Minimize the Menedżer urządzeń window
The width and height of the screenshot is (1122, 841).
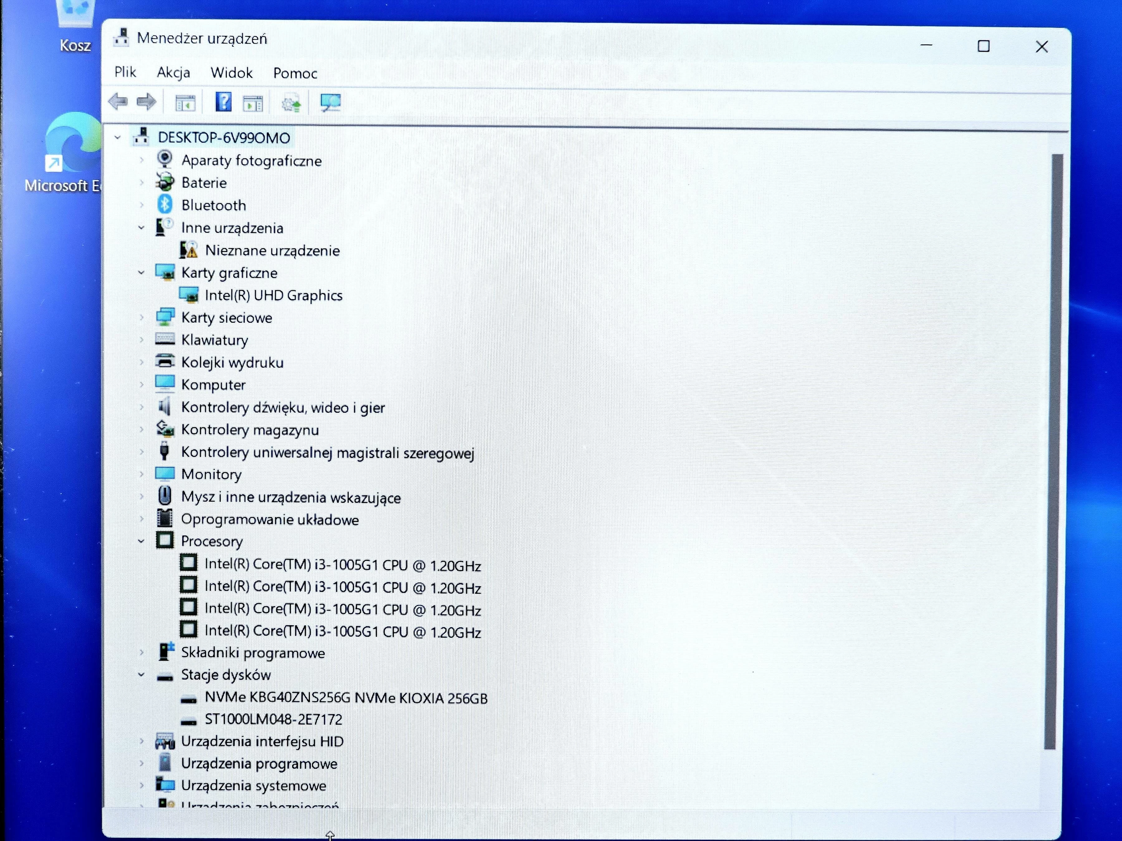pyautogui.click(x=926, y=45)
